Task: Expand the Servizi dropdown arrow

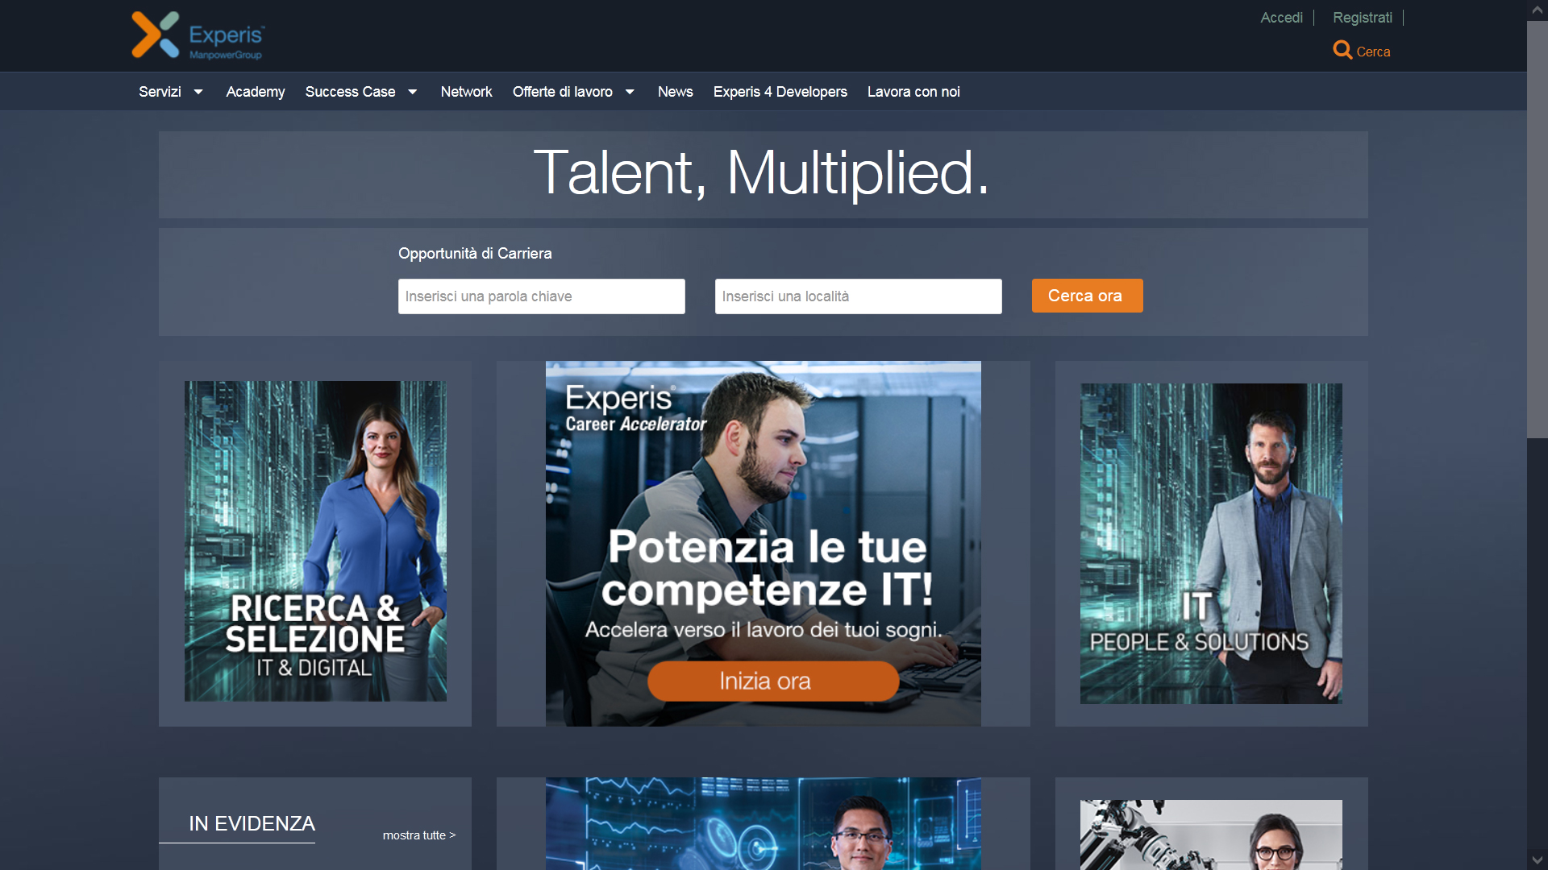Action: click(198, 92)
